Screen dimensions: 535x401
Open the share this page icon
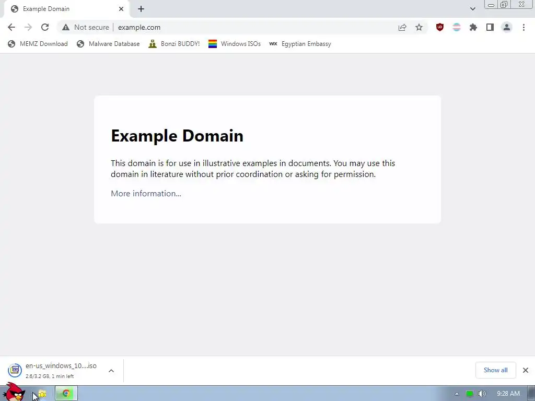(402, 27)
